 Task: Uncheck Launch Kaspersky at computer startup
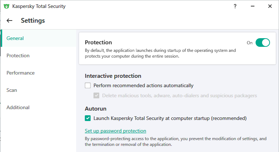(88, 118)
